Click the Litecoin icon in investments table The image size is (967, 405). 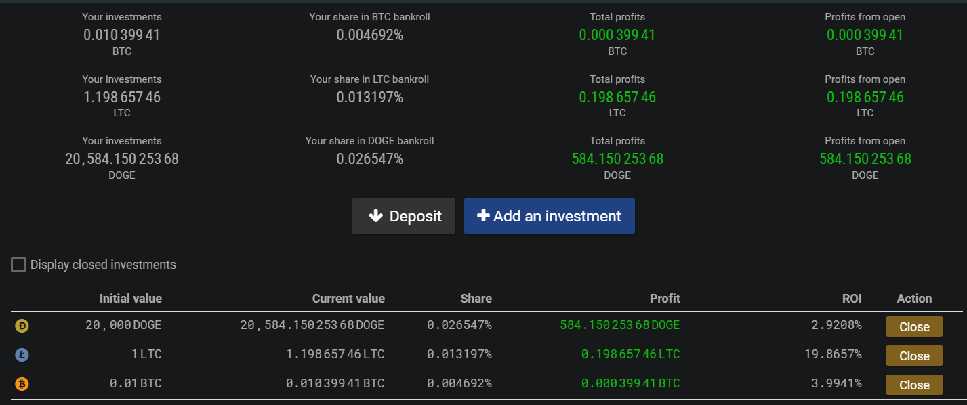pyautogui.click(x=22, y=355)
